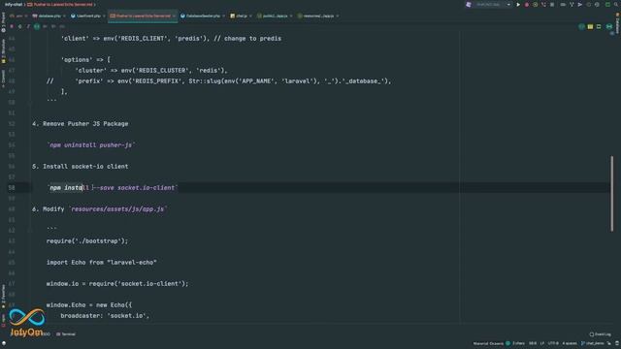The height and width of the screenshot is (349, 621).
Task: Click the path 'resources/assets/js/app.js'
Action: 117,209
